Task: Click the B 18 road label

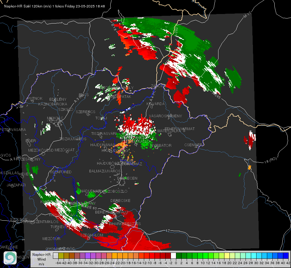Action: pos(114,27)
